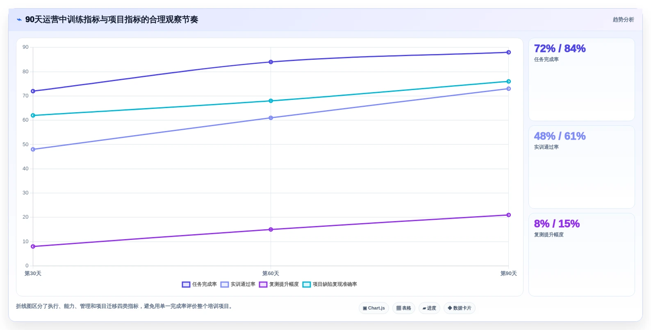Click the lightning icon beside the title
651x330 pixels.
[19, 20]
